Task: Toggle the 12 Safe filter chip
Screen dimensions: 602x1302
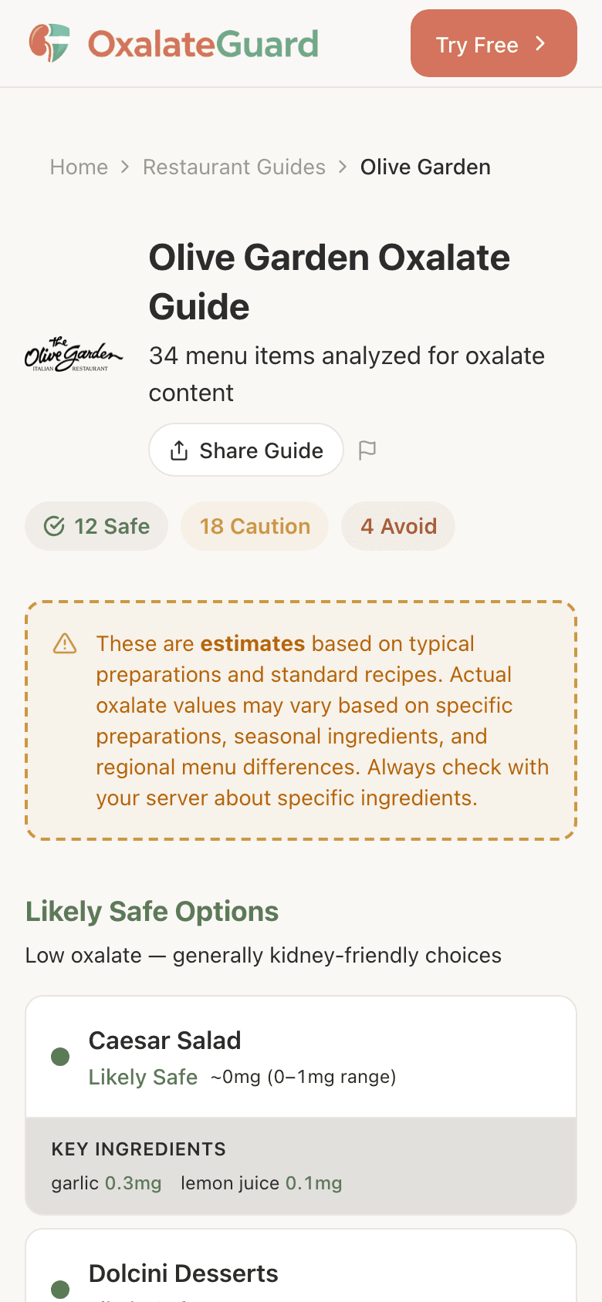Action: [x=96, y=526]
